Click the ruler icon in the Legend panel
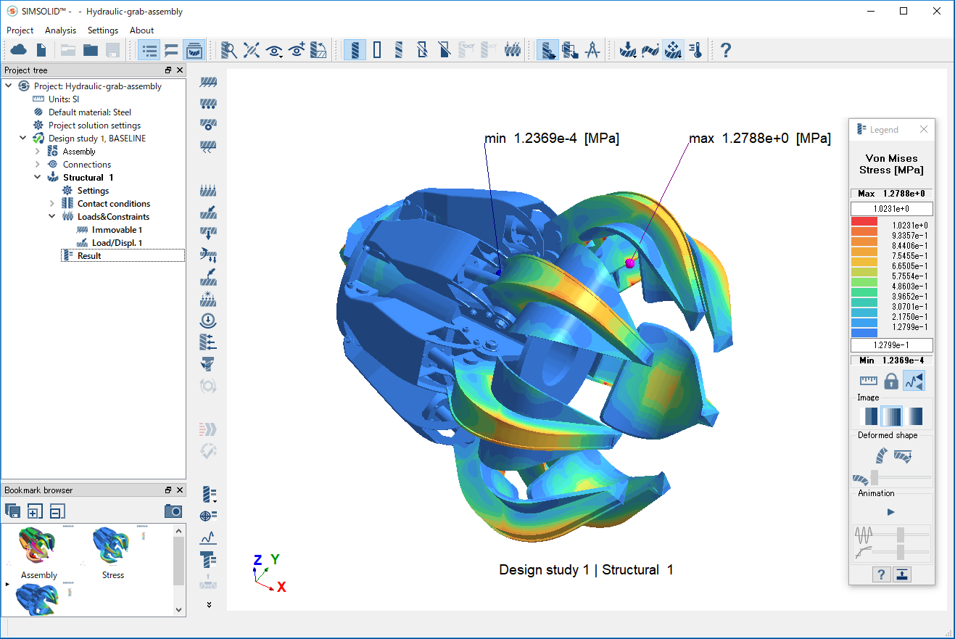955x639 pixels. pyautogui.click(x=868, y=380)
